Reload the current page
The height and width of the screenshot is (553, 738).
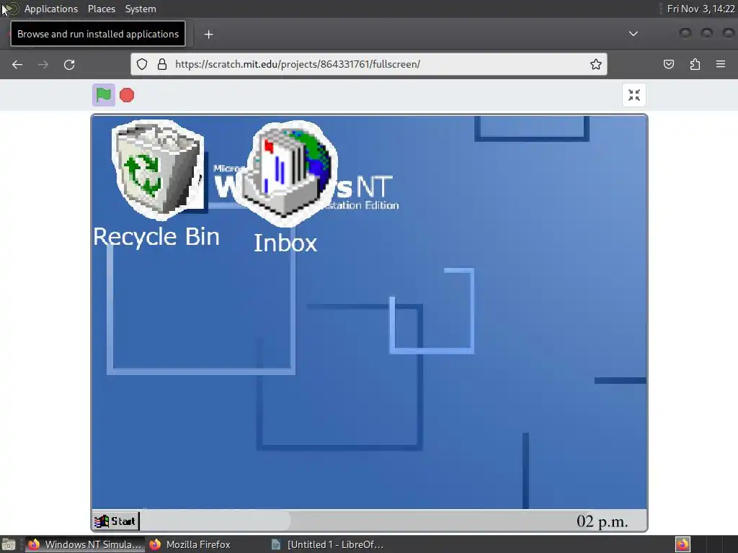[x=69, y=64]
